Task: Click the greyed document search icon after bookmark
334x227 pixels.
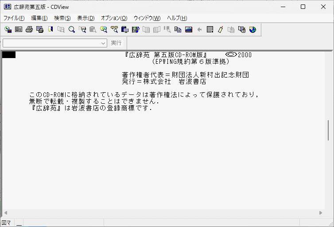Action: [x=61, y=29]
